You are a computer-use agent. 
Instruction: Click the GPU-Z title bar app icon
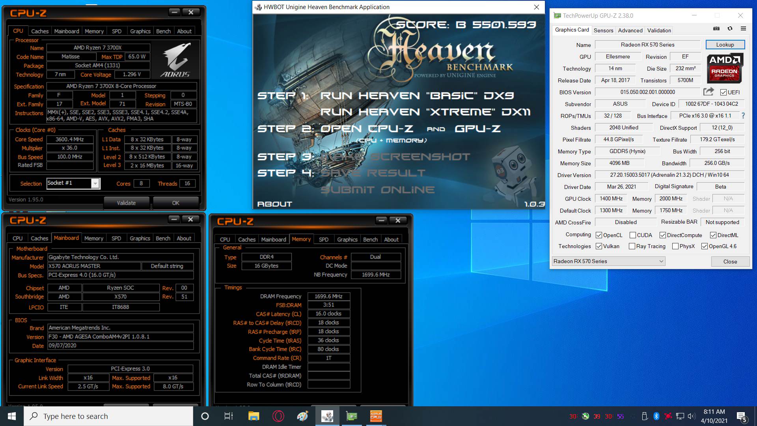(557, 16)
